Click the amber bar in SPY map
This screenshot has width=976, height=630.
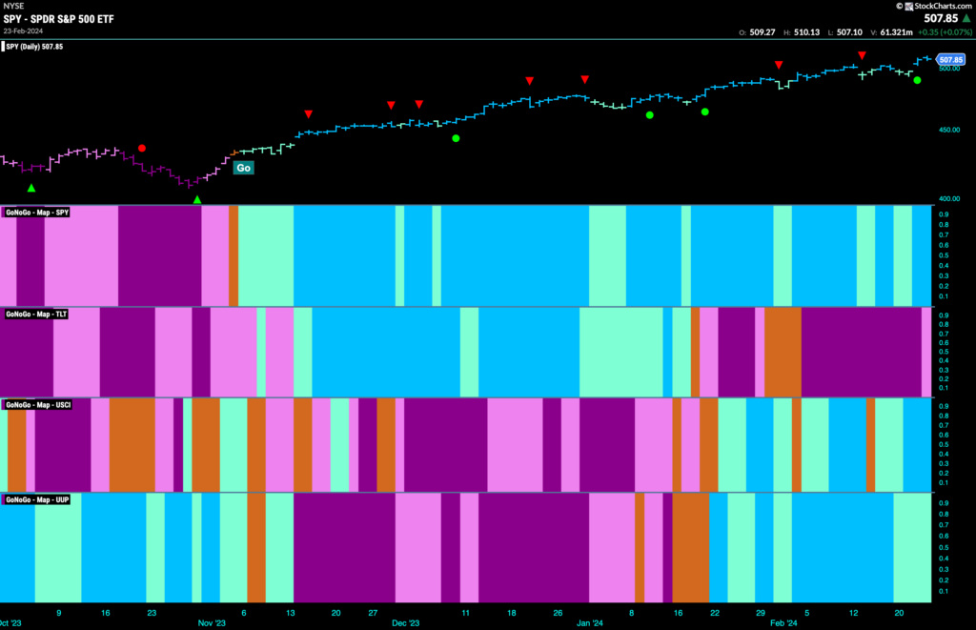(x=234, y=255)
